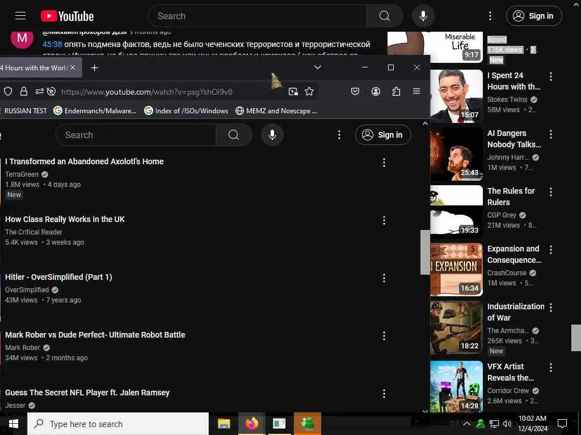Jump to timestamp 45:38 in the comment
This screenshot has width=581, height=435.
pos(52,44)
